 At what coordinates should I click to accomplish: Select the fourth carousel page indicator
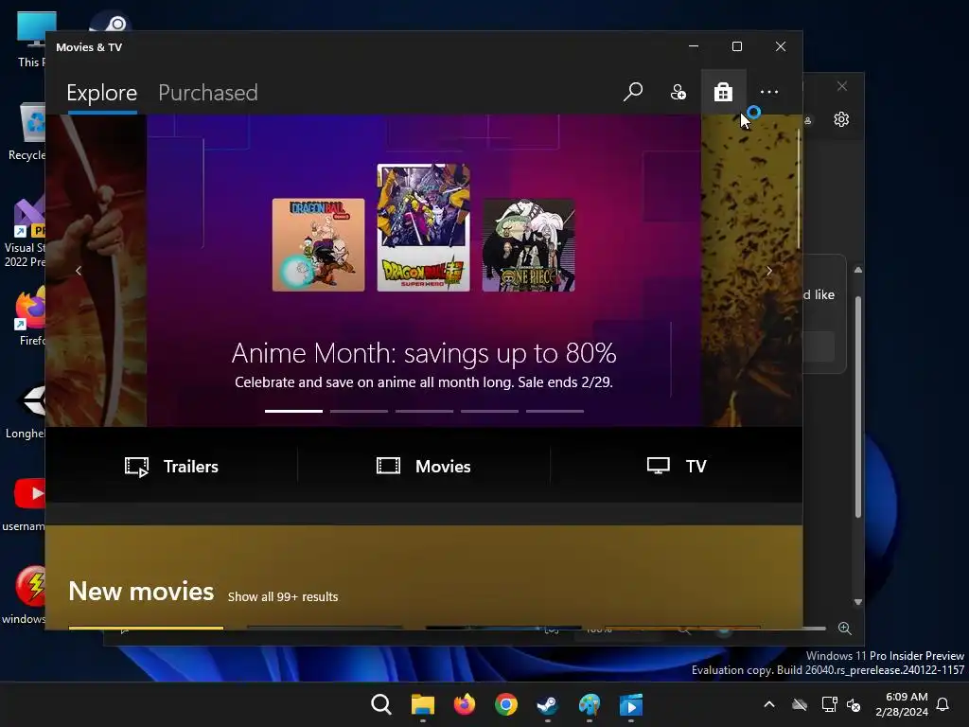click(489, 411)
